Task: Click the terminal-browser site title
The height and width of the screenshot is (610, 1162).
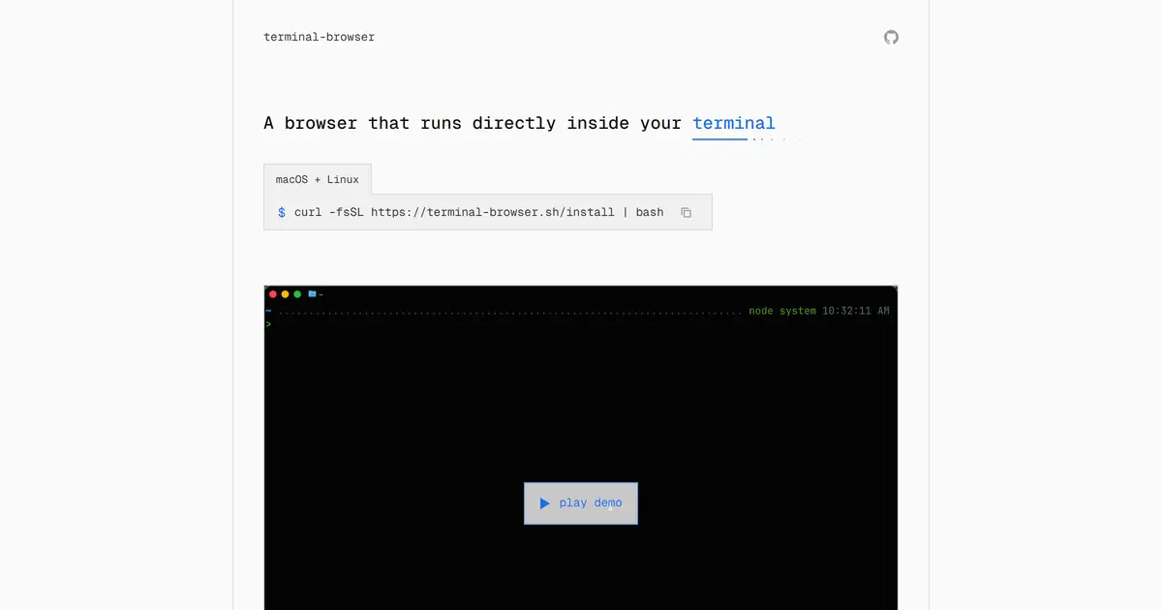Action: [x=319, y=37]
